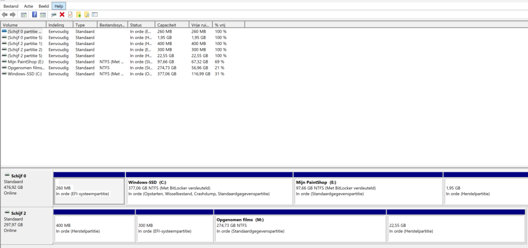The height and width of the screenshot is (248, 528).
Task: Click the 56,96 GB free space cell
Action: 200,68
